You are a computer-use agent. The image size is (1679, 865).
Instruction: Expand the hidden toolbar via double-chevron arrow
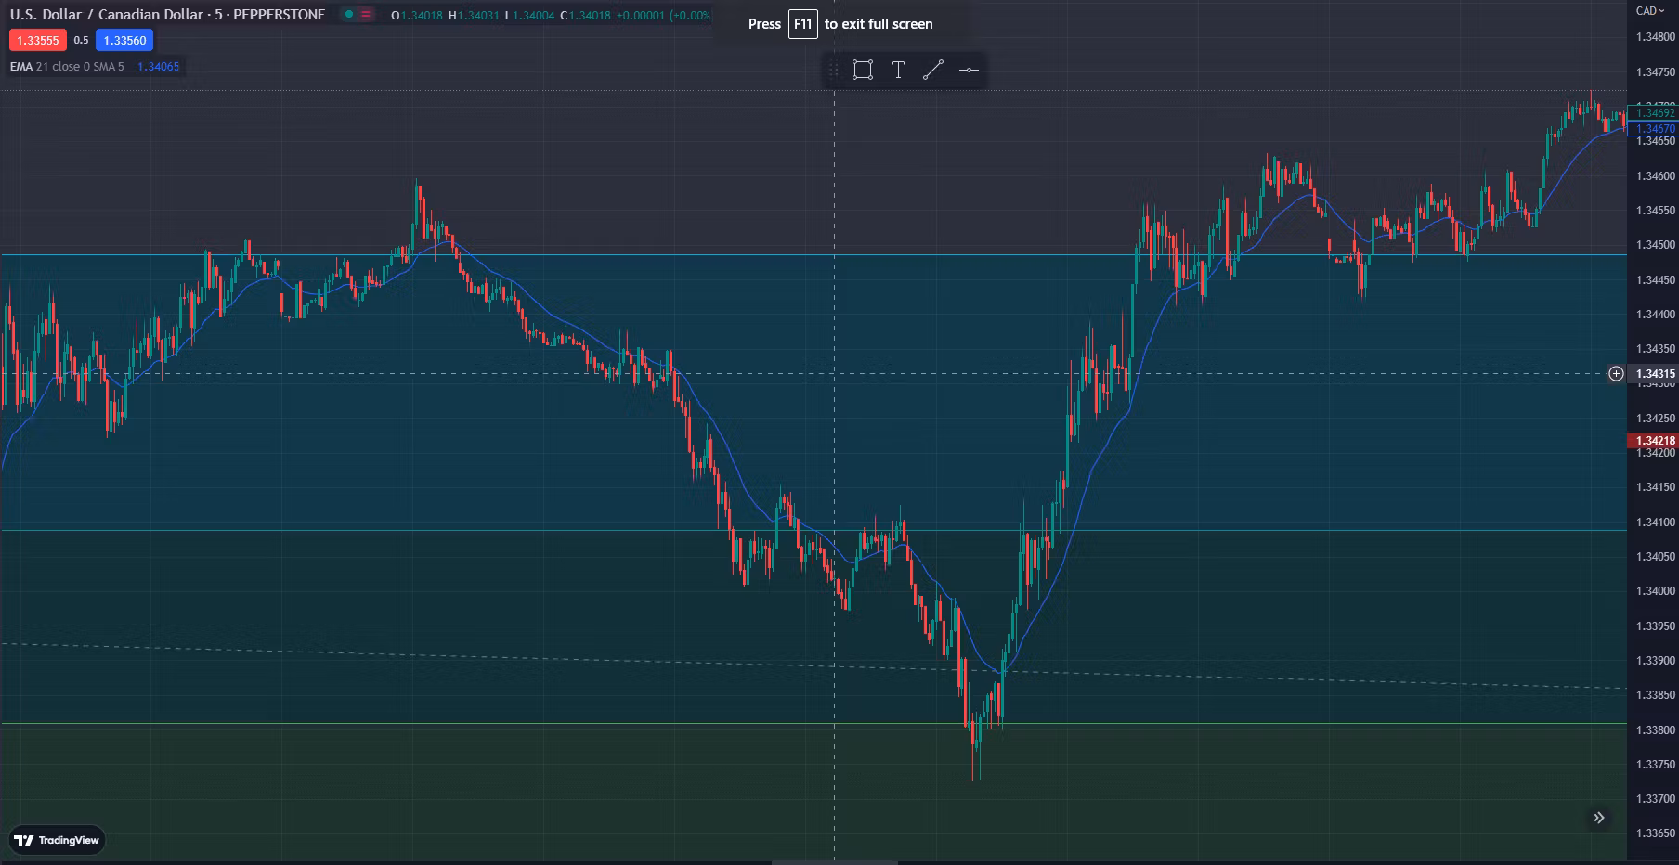pyautogui.click(x=1599, y=818)
